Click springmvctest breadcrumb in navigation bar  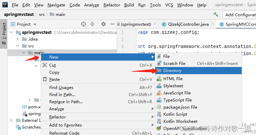(19, 15)
